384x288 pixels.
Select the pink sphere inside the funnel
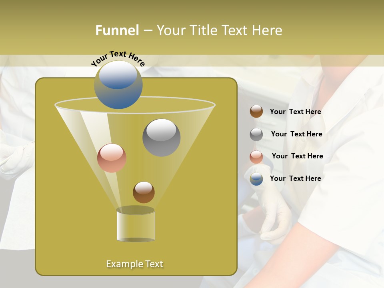coord(112,158)
